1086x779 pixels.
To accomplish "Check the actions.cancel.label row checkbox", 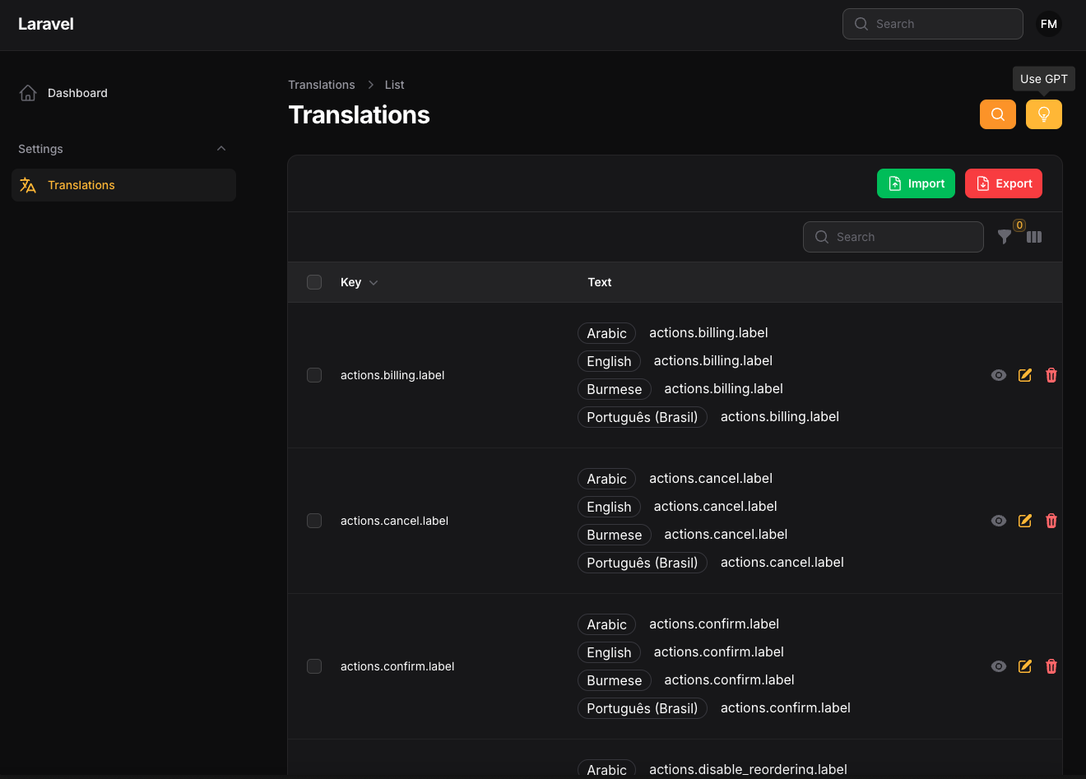I will [314, 521].
